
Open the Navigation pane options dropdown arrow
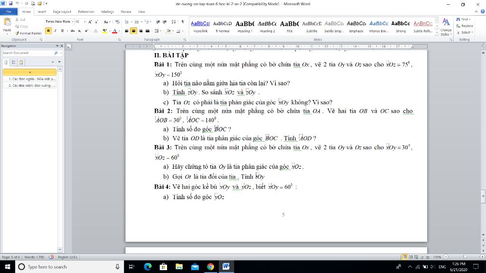click(57, 46)
